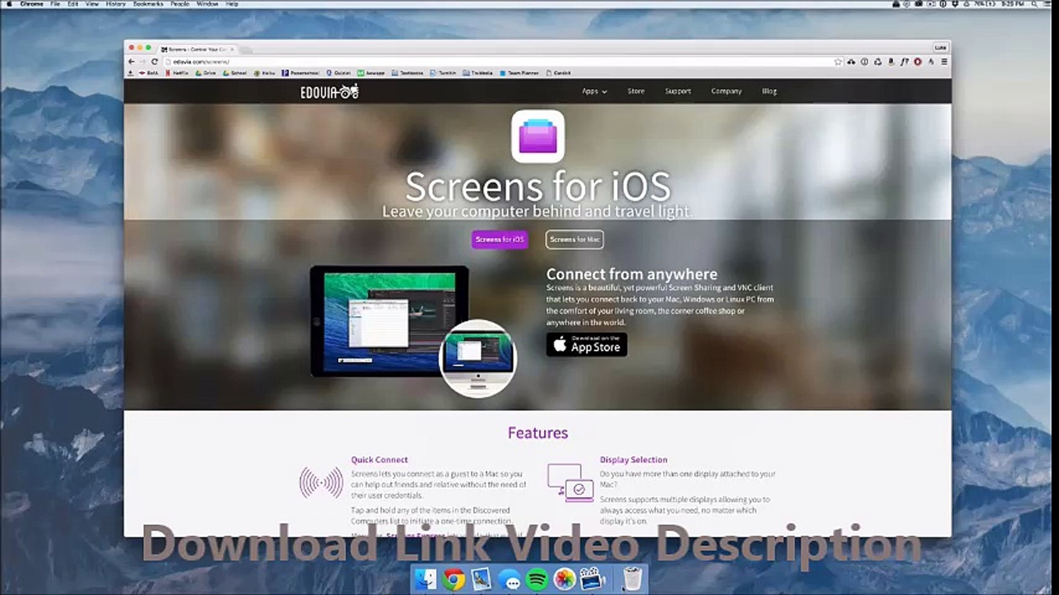This screenshot has width=1059, height=595.
Task: Open Photos app from the dock
Action: 565,579
